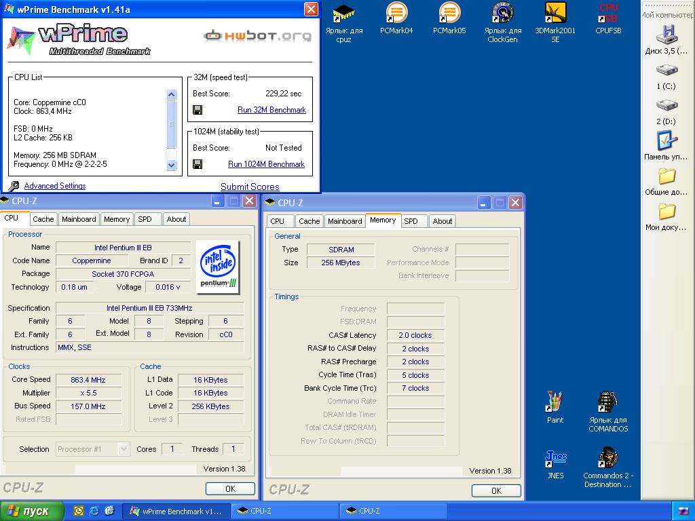Image resolution: width=695 pixels, height=521 pixels.
Task: Click the Intel Inside Pentium III logo
Action: [x=218, y=267]
